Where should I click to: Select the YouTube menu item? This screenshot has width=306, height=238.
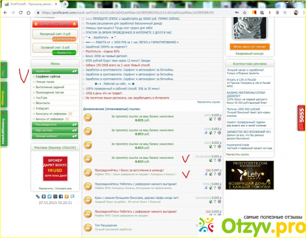[x=42, y=98]
